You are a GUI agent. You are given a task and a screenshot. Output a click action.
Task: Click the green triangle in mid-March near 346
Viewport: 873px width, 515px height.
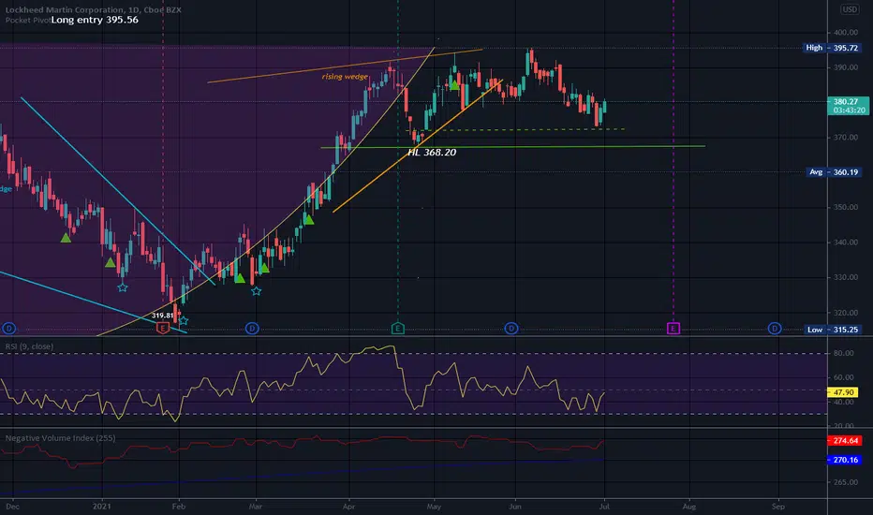pos(308,220)
